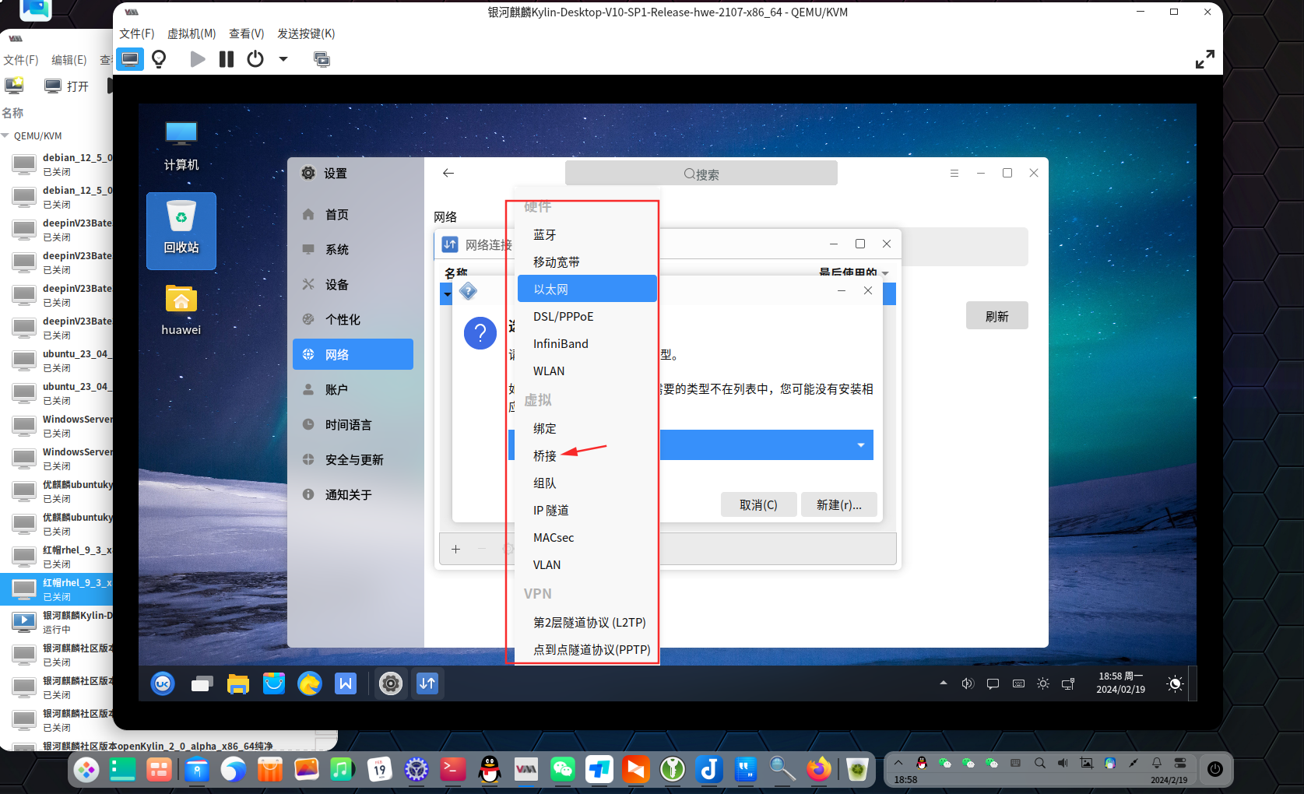Choose 点到点隧道协议(PPTP) from the list

(x=587, y=649)
